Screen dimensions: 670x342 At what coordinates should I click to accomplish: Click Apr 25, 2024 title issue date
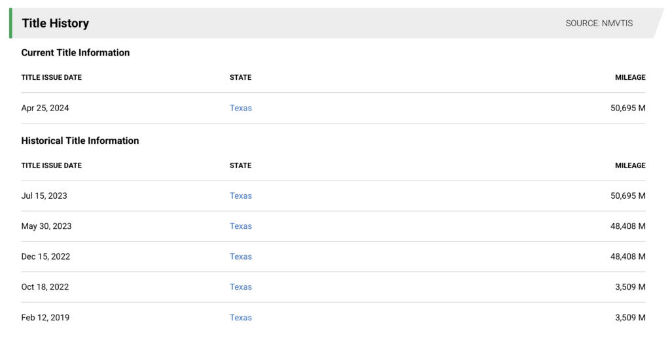point(44,108)
